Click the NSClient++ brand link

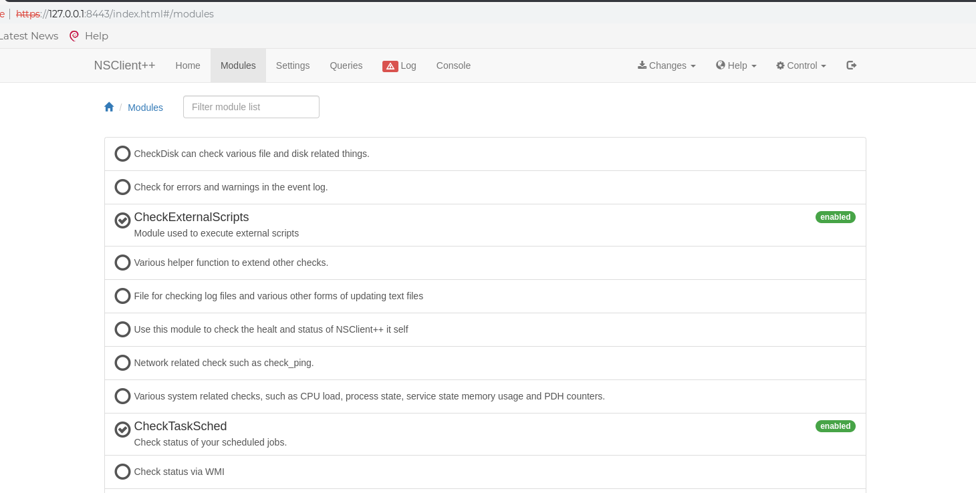coord(124,65)
